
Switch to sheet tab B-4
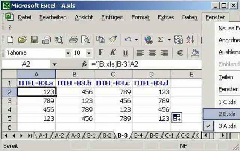(x=138, y=136)
